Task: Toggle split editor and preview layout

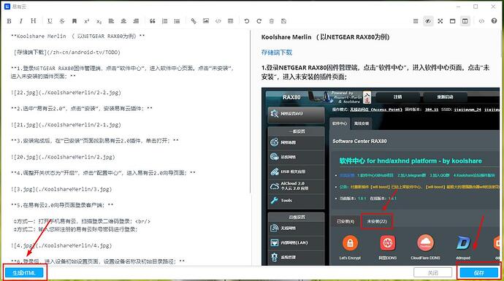Action: coord(465,21)
